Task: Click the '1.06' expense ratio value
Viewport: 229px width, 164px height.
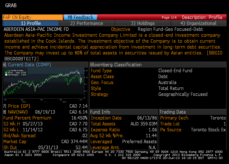Action: point(153,130)
